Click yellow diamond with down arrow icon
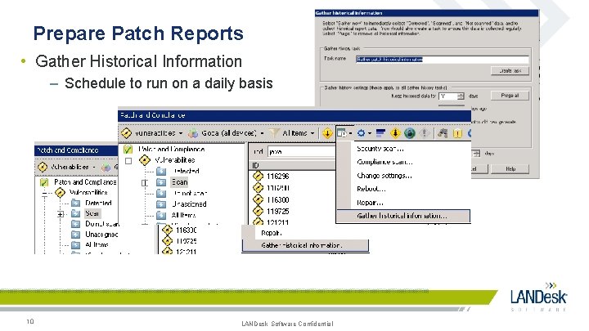Viewport: 589px width, 331px height. pyautogui.click(x=395, y=133)
